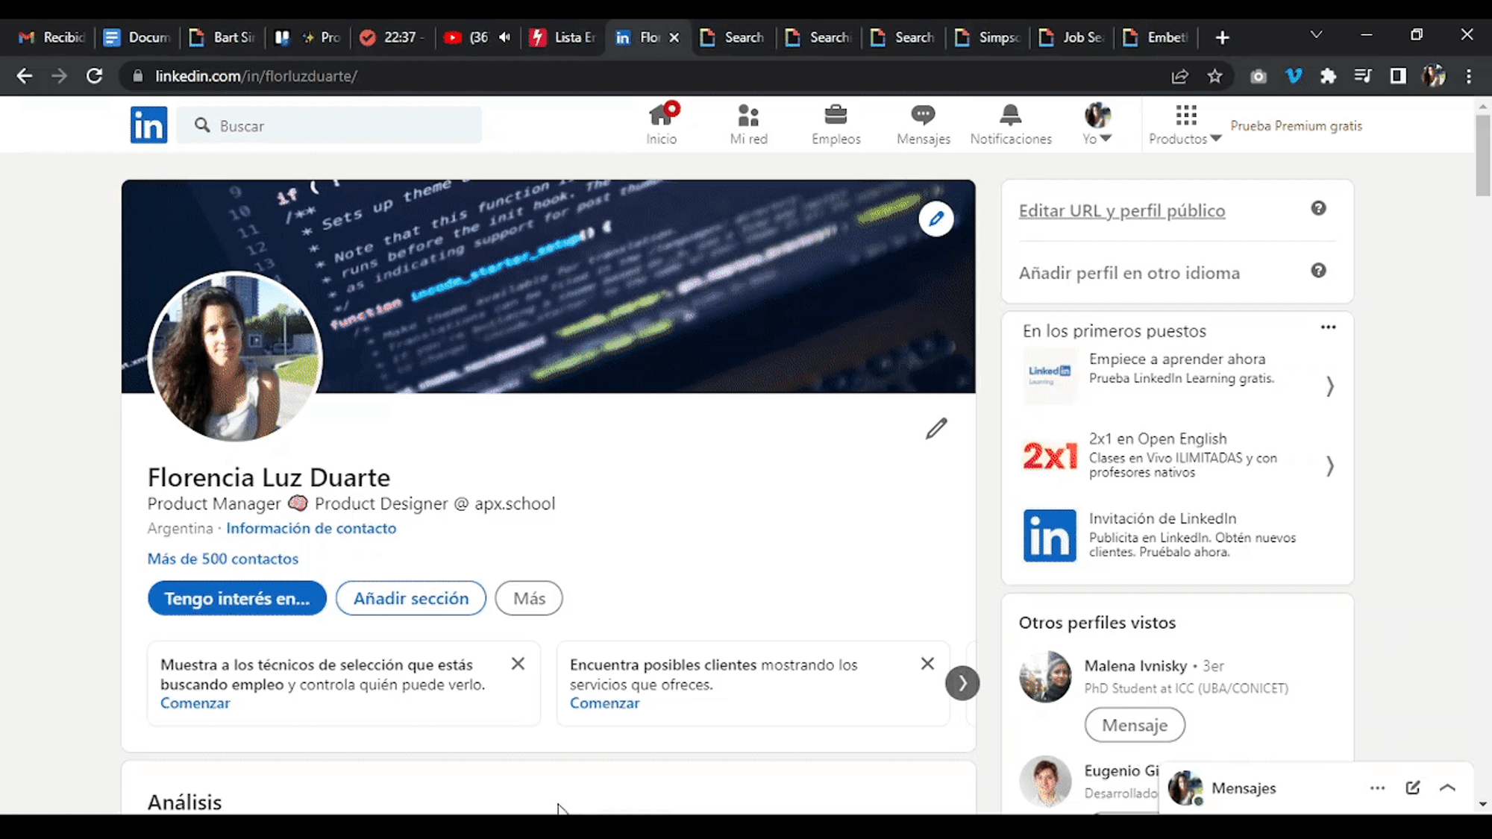Viewport: 1492px width, 839px height.
Task: Go to the Mi red menu
Action: click(x=748, y=125)
